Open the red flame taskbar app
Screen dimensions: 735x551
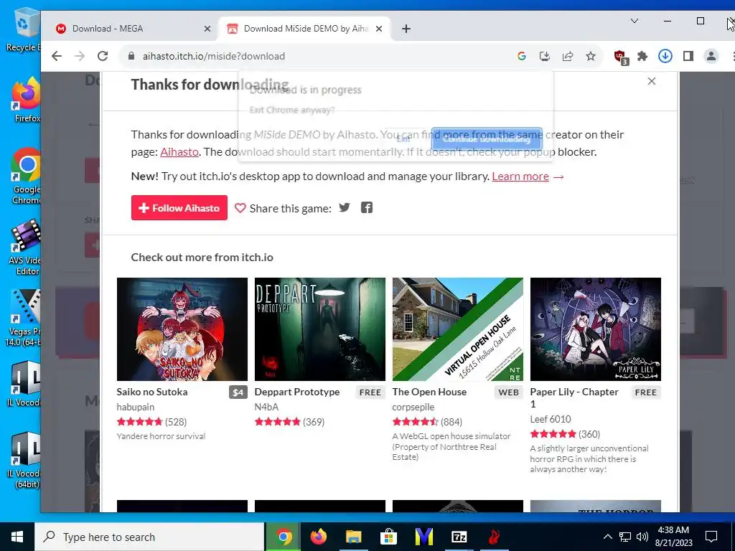(x=494, y=537)
